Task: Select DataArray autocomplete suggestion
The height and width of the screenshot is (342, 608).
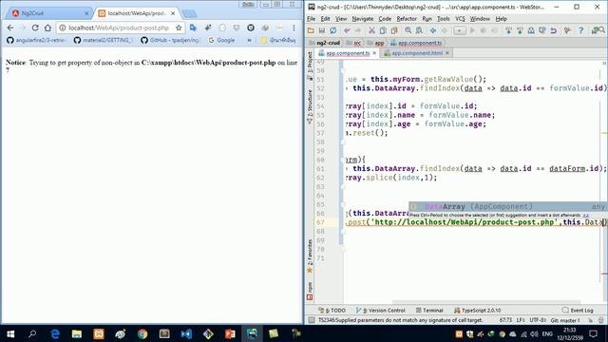Action: [x=507, y=207]
